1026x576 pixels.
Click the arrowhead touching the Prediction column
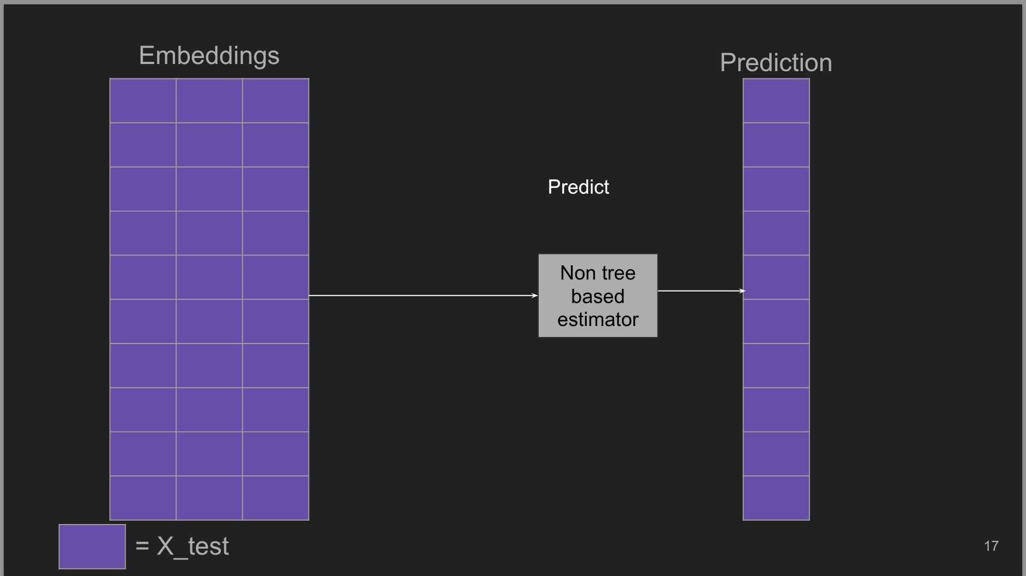click(x=742, y=291)
